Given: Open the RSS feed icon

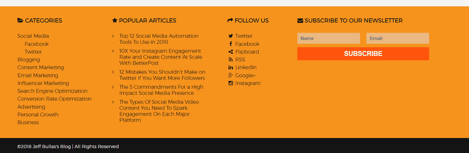Looking at the screenshot, I should 231,60.
